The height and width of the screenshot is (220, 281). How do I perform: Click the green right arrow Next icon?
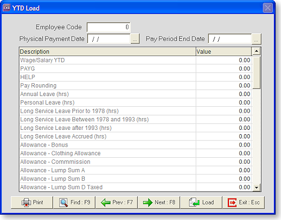coord(147,203)
